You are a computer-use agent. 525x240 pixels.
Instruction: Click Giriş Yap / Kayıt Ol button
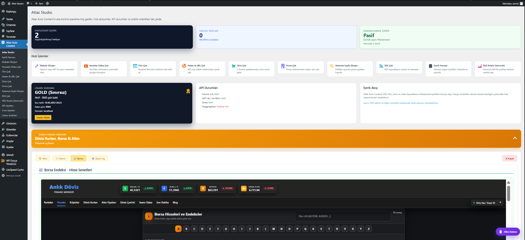pyautogui.click(x=484, y=203)
